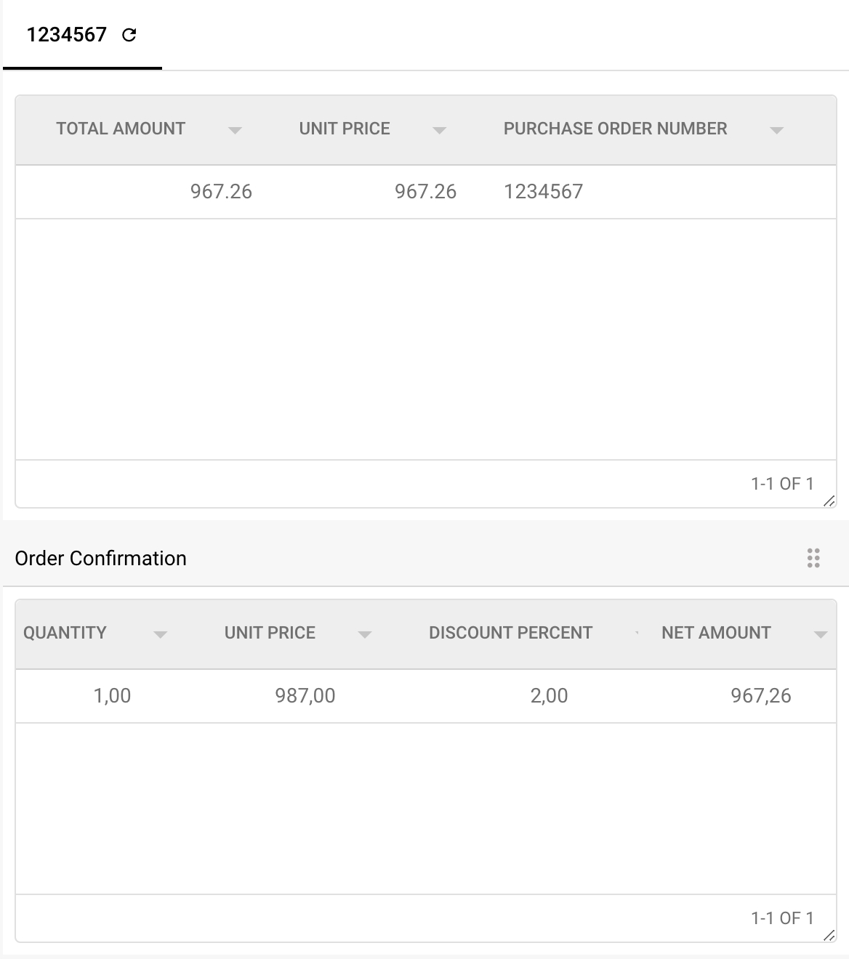This screenshot has height=959, width=849.
Task: Expand the Quantity column dropdown arrow
Action: 161,634
